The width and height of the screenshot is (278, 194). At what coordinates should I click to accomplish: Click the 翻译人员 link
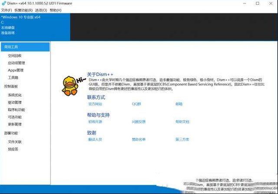[x=95, y=139]
